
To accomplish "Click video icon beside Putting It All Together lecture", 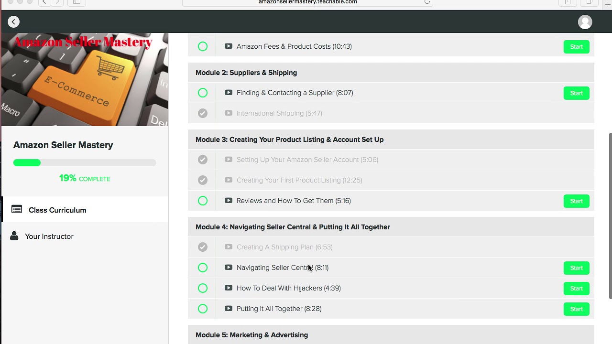I will [x=229, y=309].
